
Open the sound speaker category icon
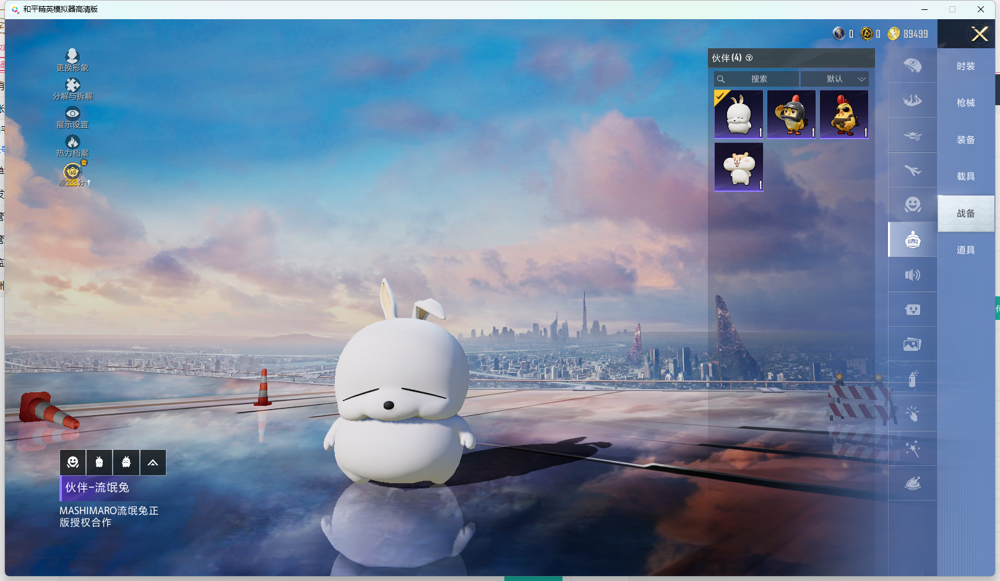(912, 275)
